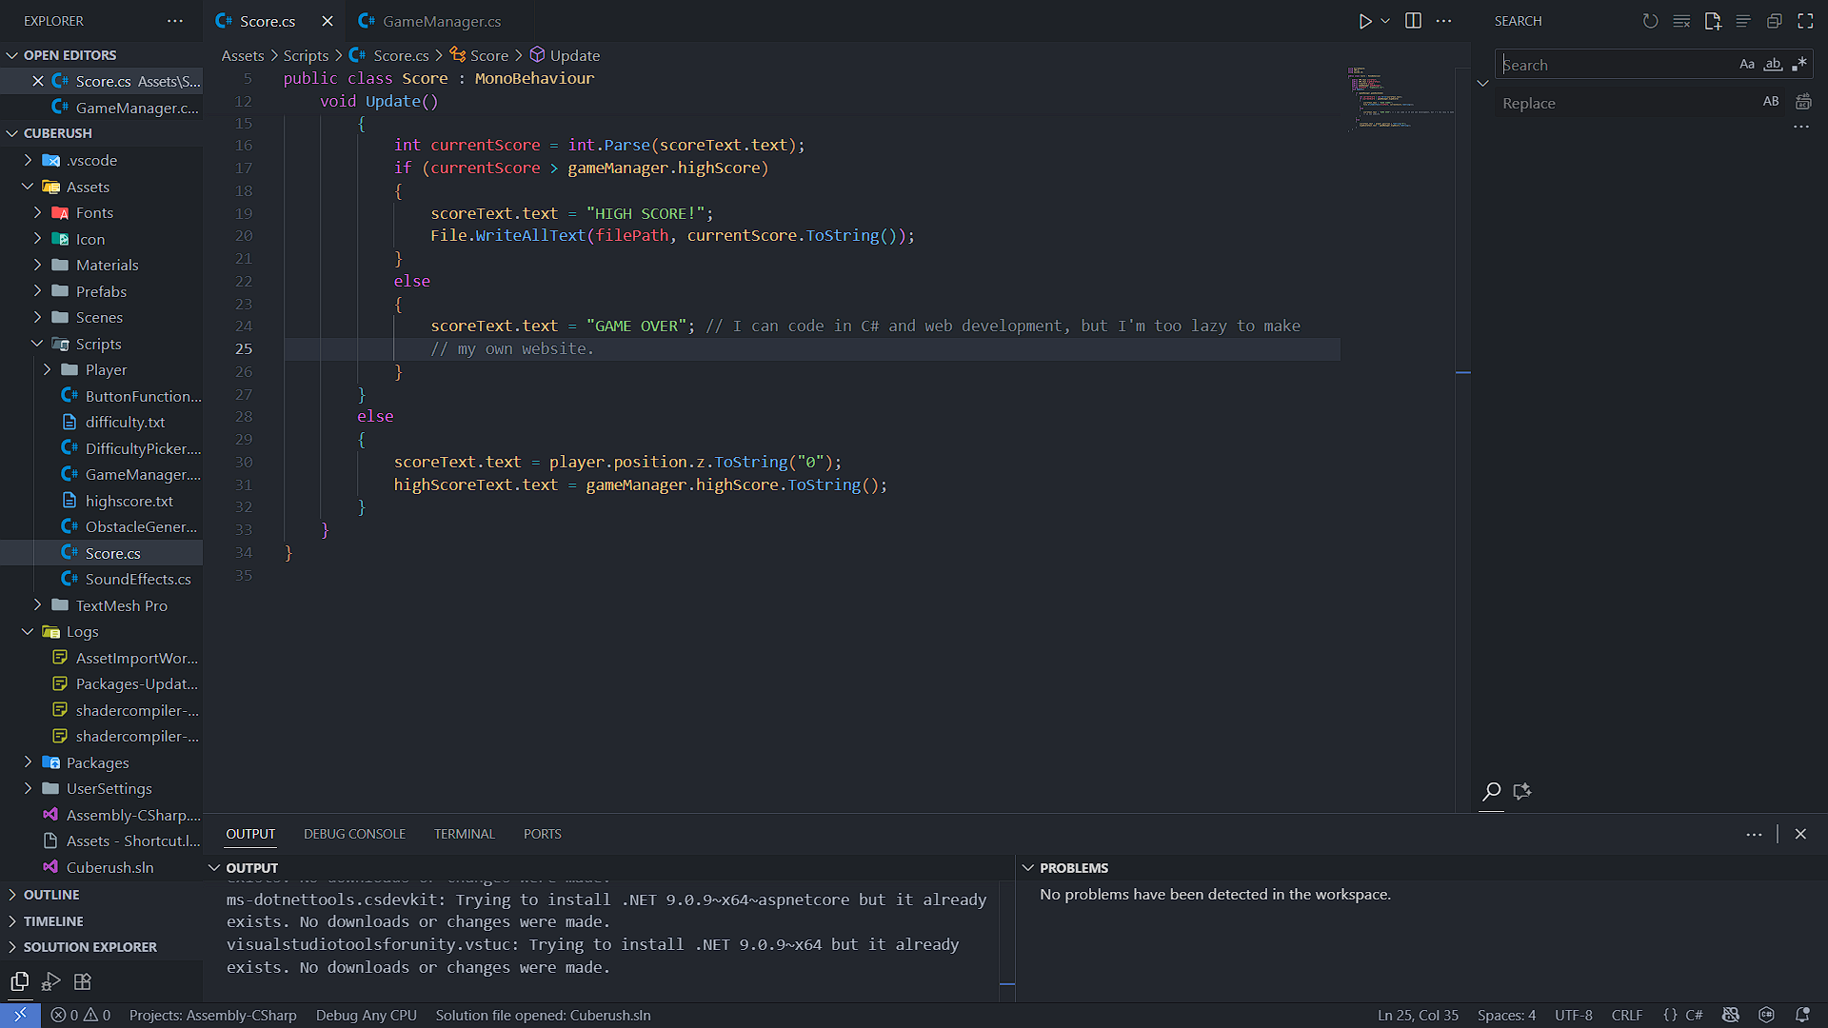Click the Run play button
The height and width of the screenshot is (1028, 1828).
pos(1364,21)
